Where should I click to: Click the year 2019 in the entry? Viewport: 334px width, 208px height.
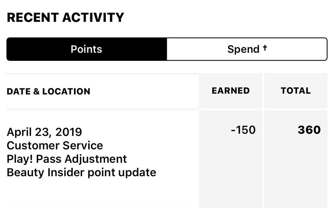point(69,132)
